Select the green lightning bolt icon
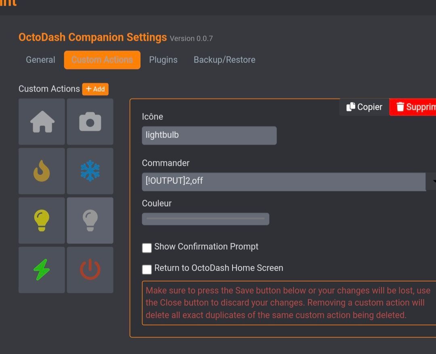 point(42,270)
